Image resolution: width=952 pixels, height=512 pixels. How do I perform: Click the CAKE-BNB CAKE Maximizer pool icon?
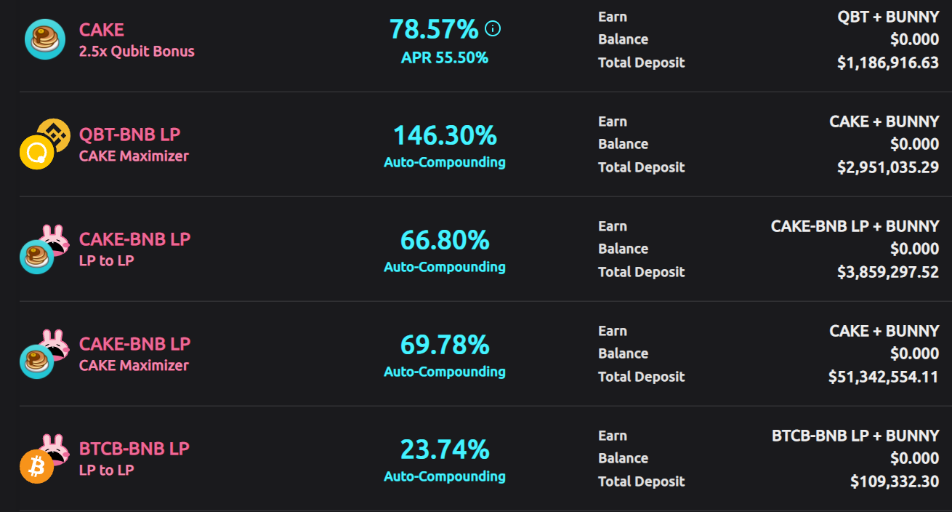point(44,353)
